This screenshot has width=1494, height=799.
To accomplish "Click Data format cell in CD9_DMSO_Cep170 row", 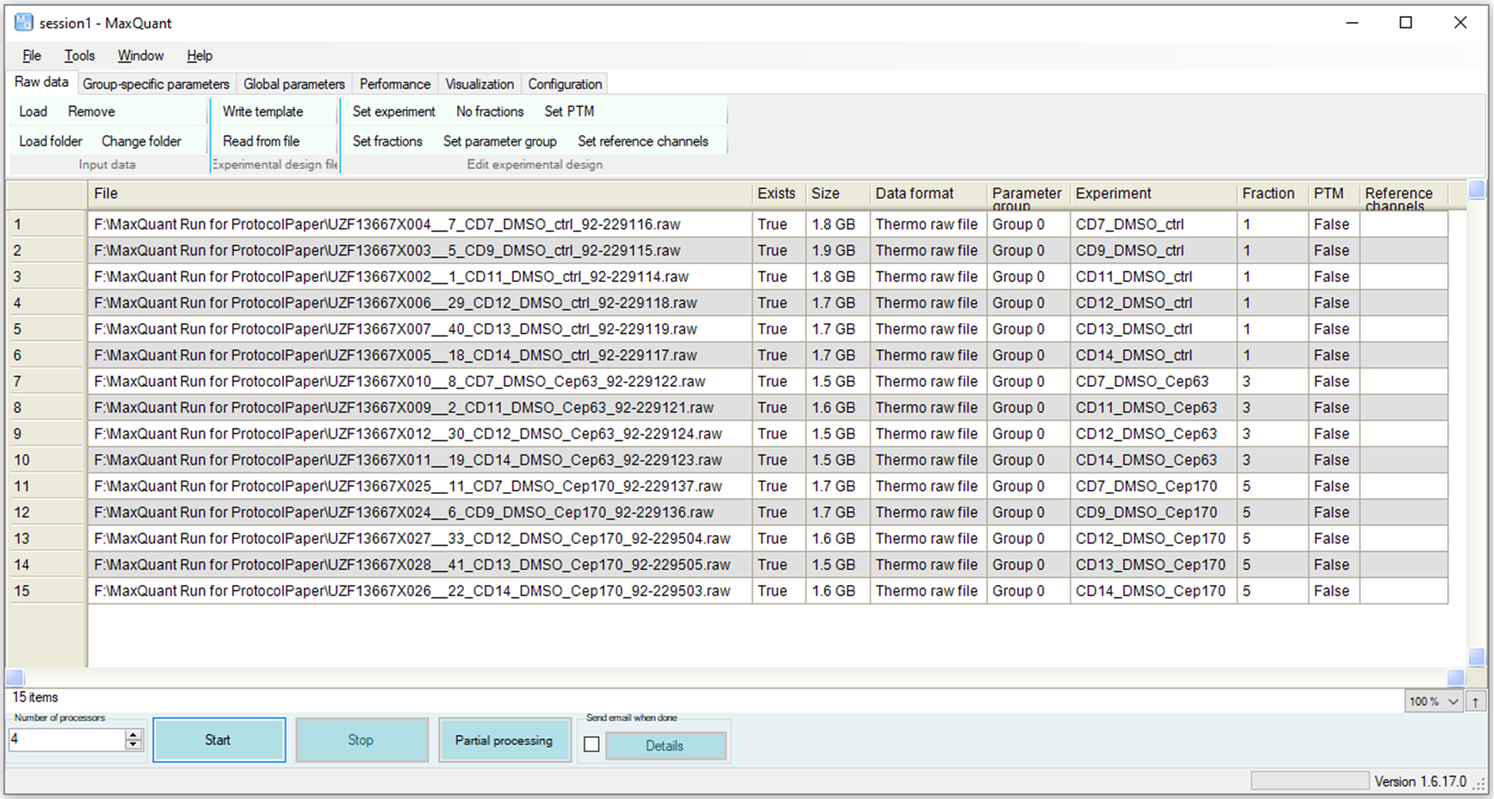I will click(928, 513).
